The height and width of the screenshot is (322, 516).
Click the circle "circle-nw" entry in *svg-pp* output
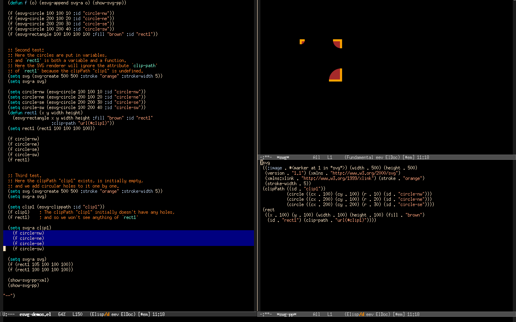[x=359, y=194]
